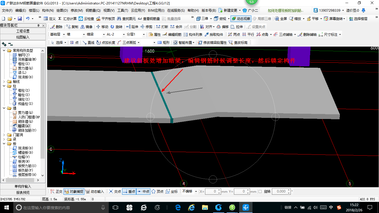Toggle 动态输入 dynamic input
379x213 pixels.
click(x=95, y=191)
